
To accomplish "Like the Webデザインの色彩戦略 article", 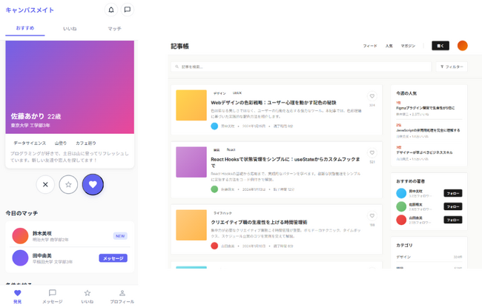I will tap(372, 97).
